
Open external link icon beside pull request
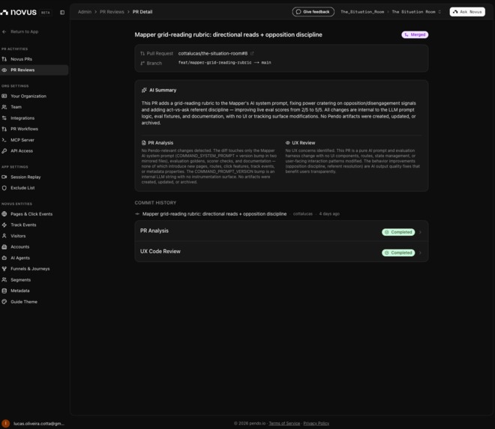(x=252, y=53)
